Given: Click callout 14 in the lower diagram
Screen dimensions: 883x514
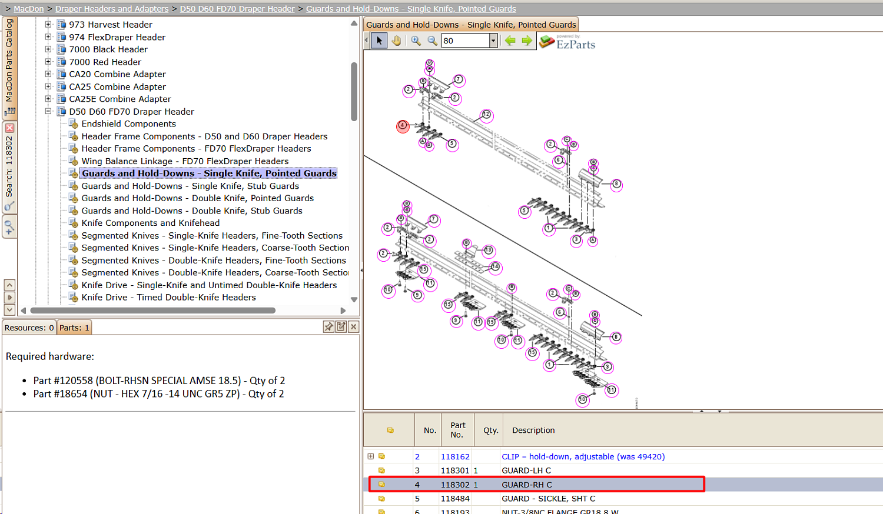Looking at the screenshot, I should click(x=496, y=267).
